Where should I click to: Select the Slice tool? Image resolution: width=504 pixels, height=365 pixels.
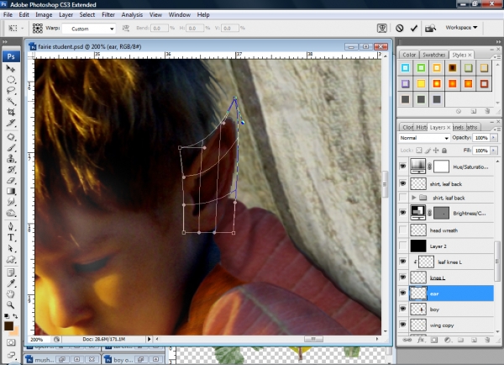click(x=11, y=123)
